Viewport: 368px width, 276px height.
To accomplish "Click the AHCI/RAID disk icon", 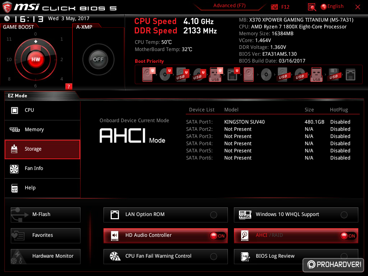I will click(x=245, y=235).
